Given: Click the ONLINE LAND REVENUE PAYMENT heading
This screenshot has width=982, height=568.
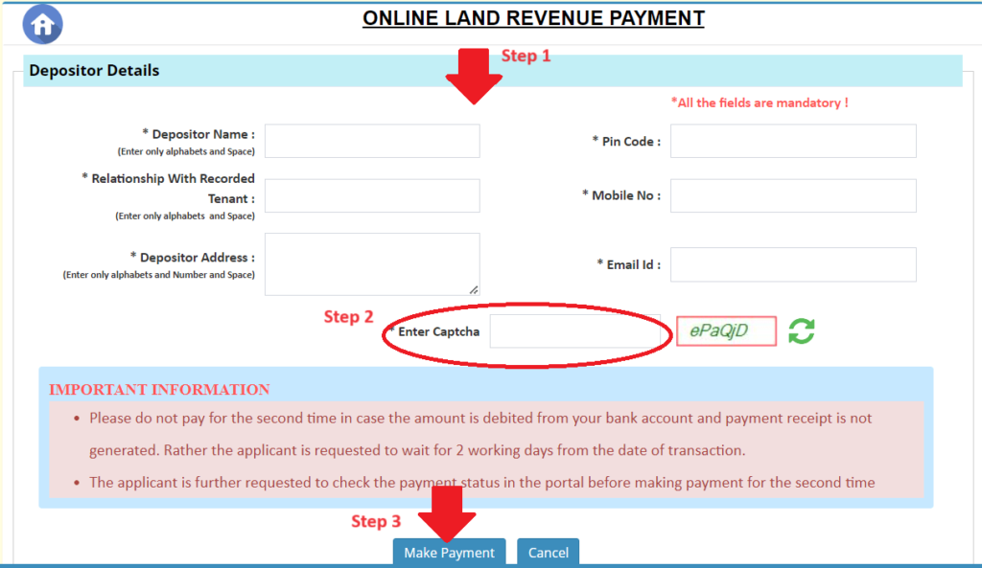Looking at the screenshot, I should 533,17.
